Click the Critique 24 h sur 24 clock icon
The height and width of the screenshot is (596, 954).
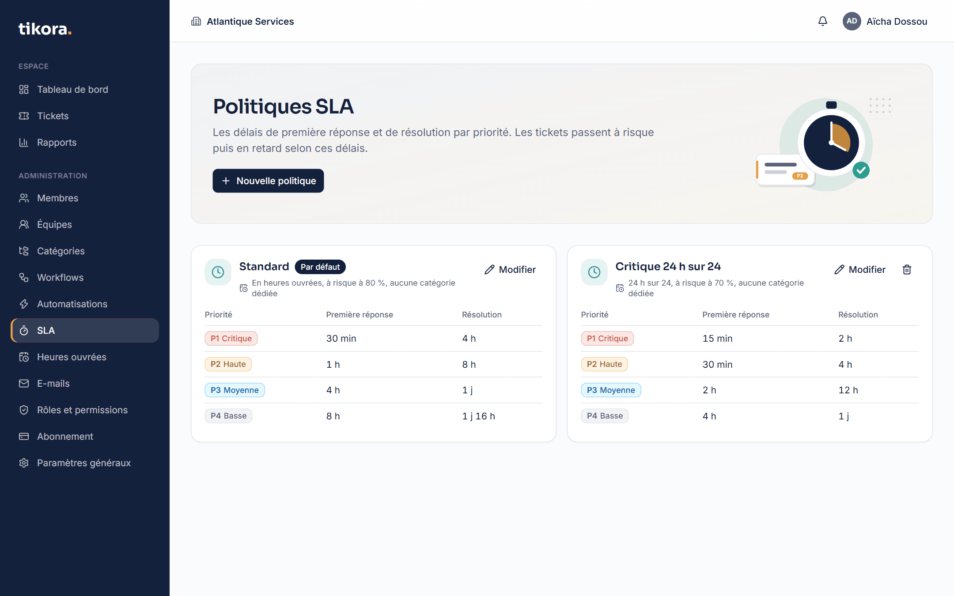point(594,272)
